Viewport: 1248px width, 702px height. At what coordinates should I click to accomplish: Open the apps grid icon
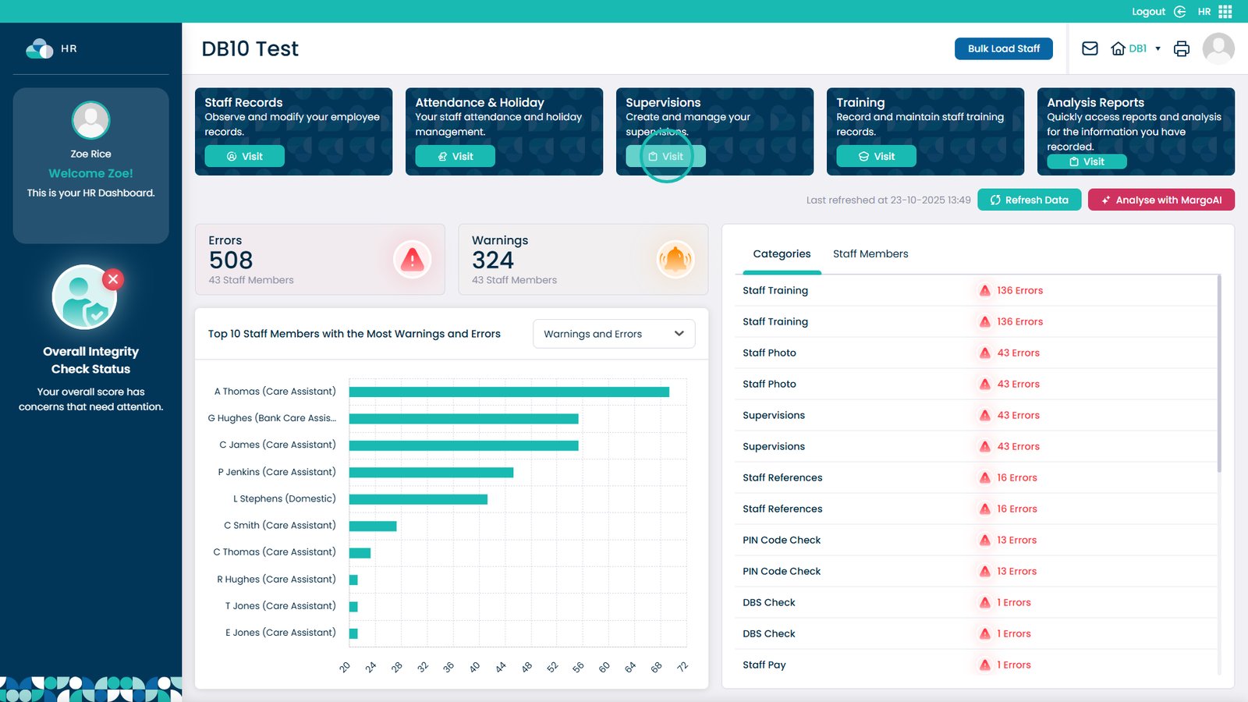click(1225, 12)
